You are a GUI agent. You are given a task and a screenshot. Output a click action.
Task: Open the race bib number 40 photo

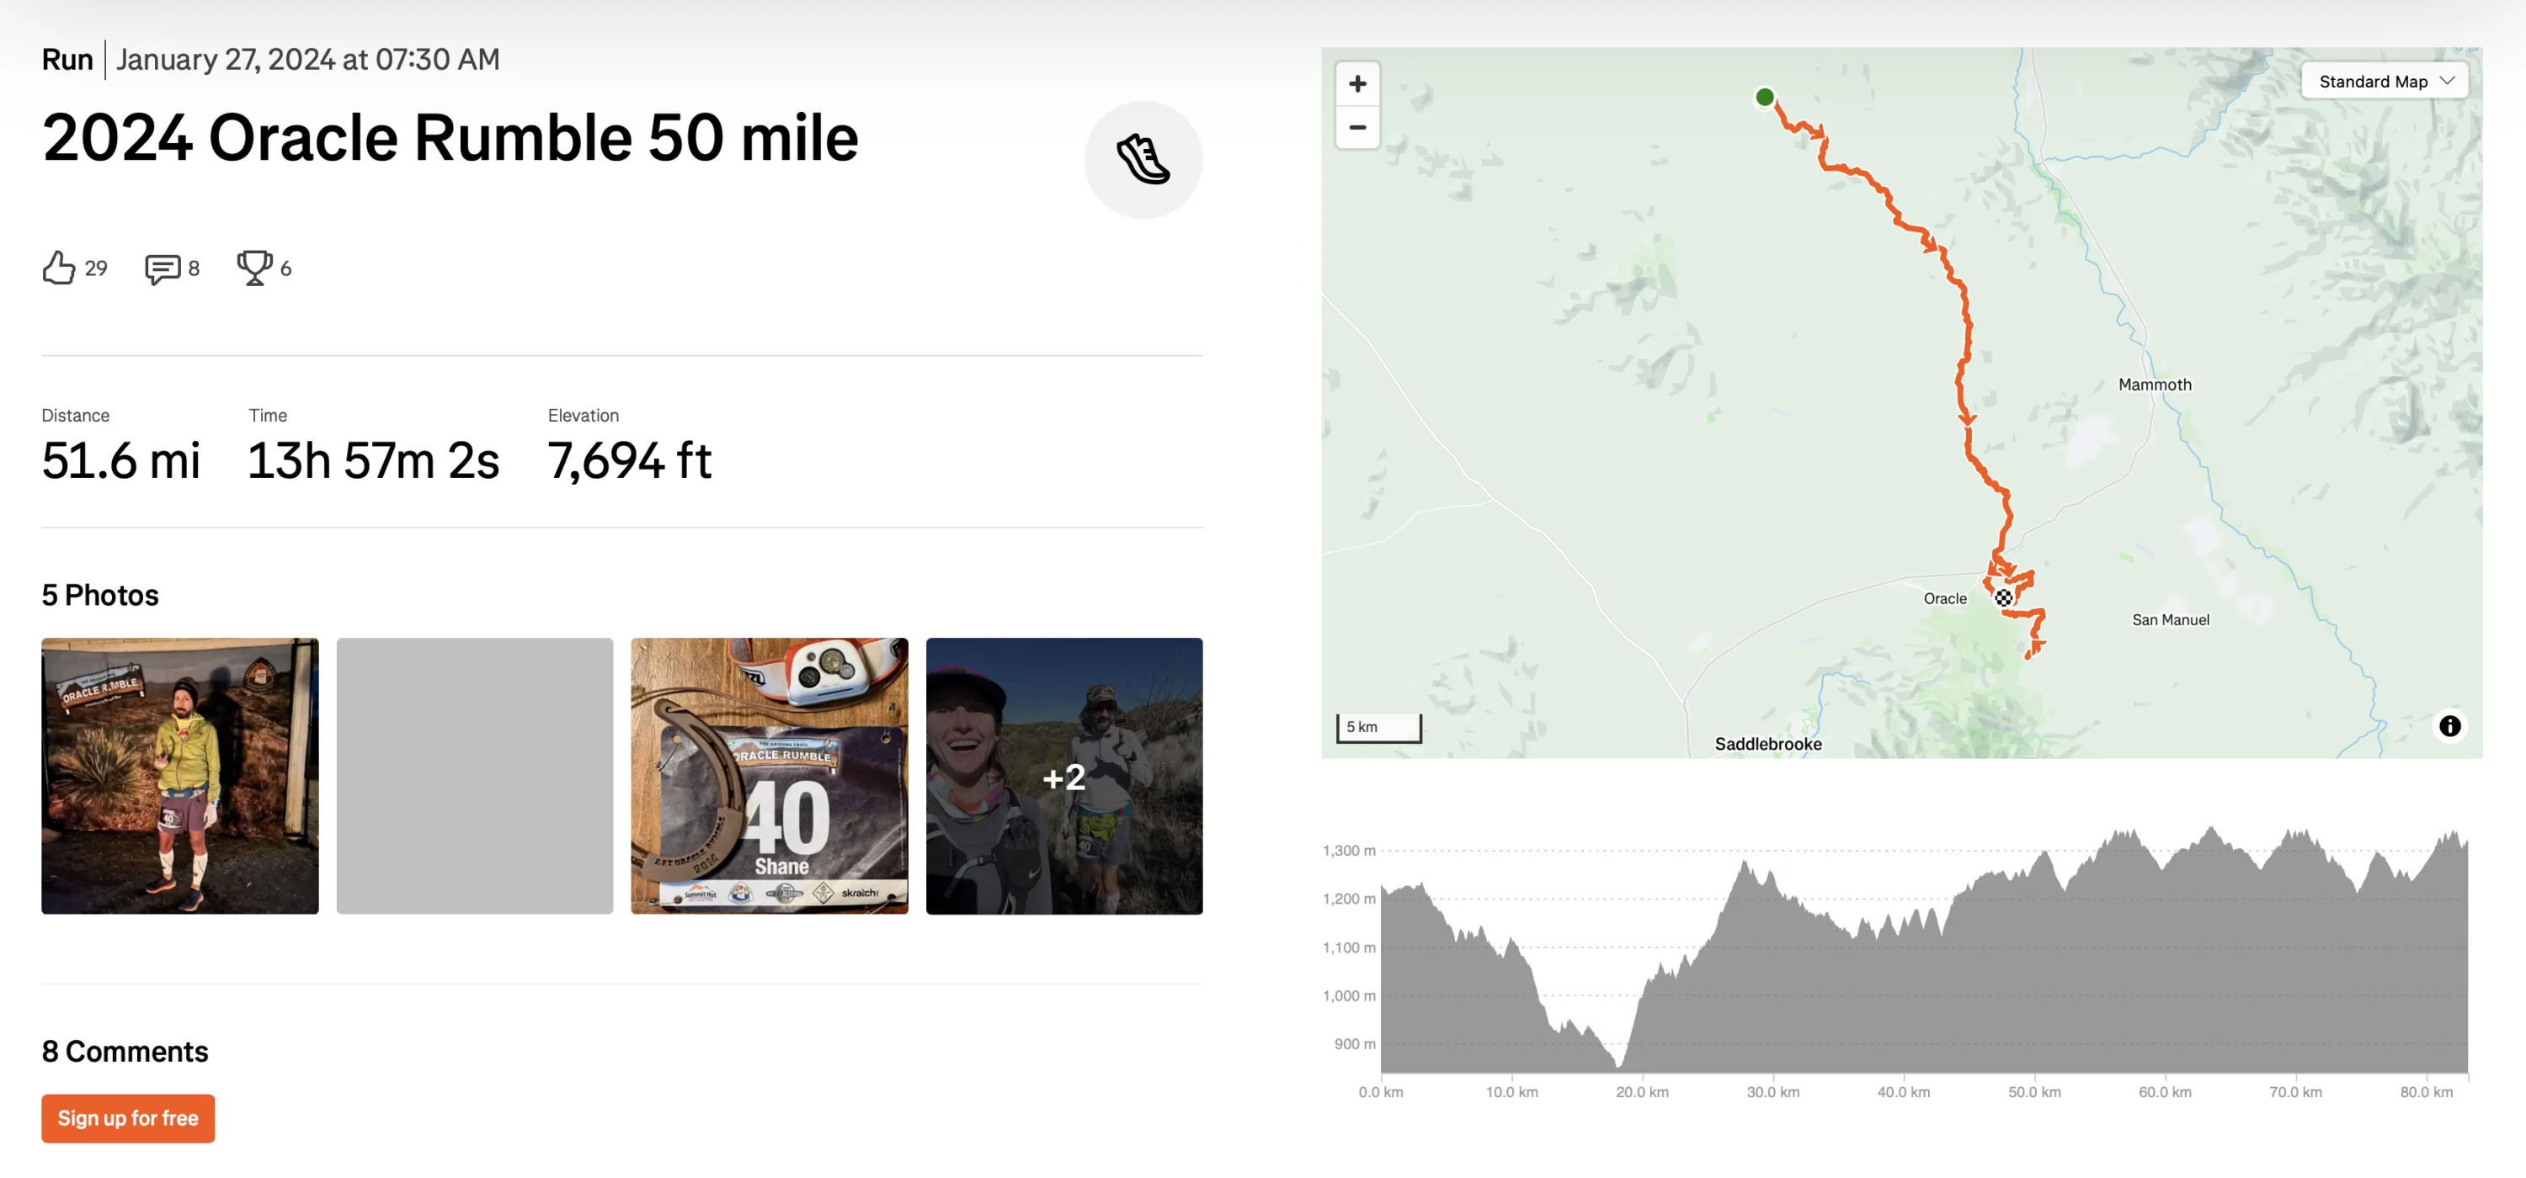(769, 776)
